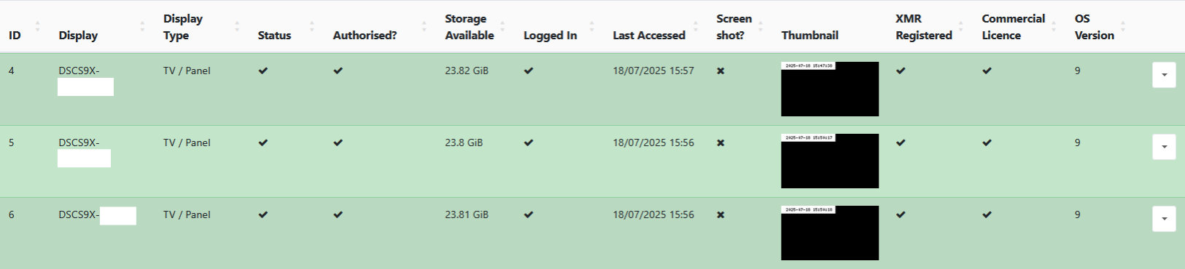This screenshot has height=269, width=1185.
Task: Click XMR Registered checkmark for ID 5
Action: [901, 142]
